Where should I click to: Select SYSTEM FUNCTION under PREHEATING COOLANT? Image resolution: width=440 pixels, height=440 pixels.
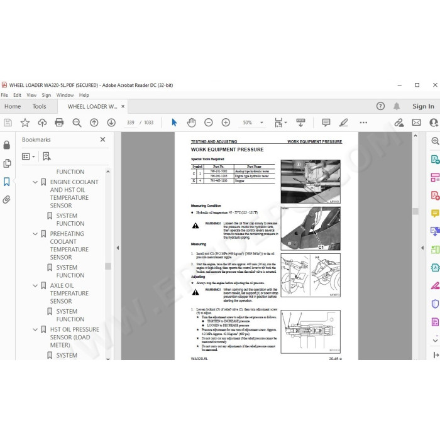tap(70, 272)
